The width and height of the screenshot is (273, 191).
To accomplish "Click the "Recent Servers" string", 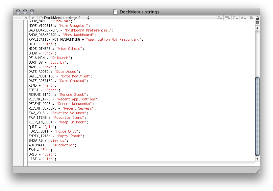I will point(78,108).
